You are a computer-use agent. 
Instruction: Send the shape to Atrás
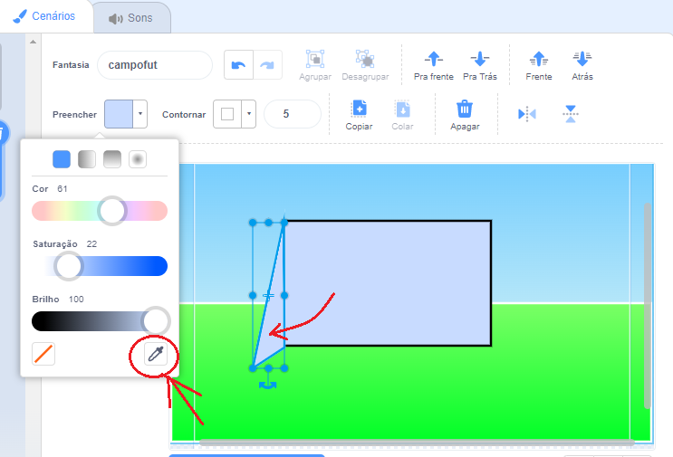[582, 60]
